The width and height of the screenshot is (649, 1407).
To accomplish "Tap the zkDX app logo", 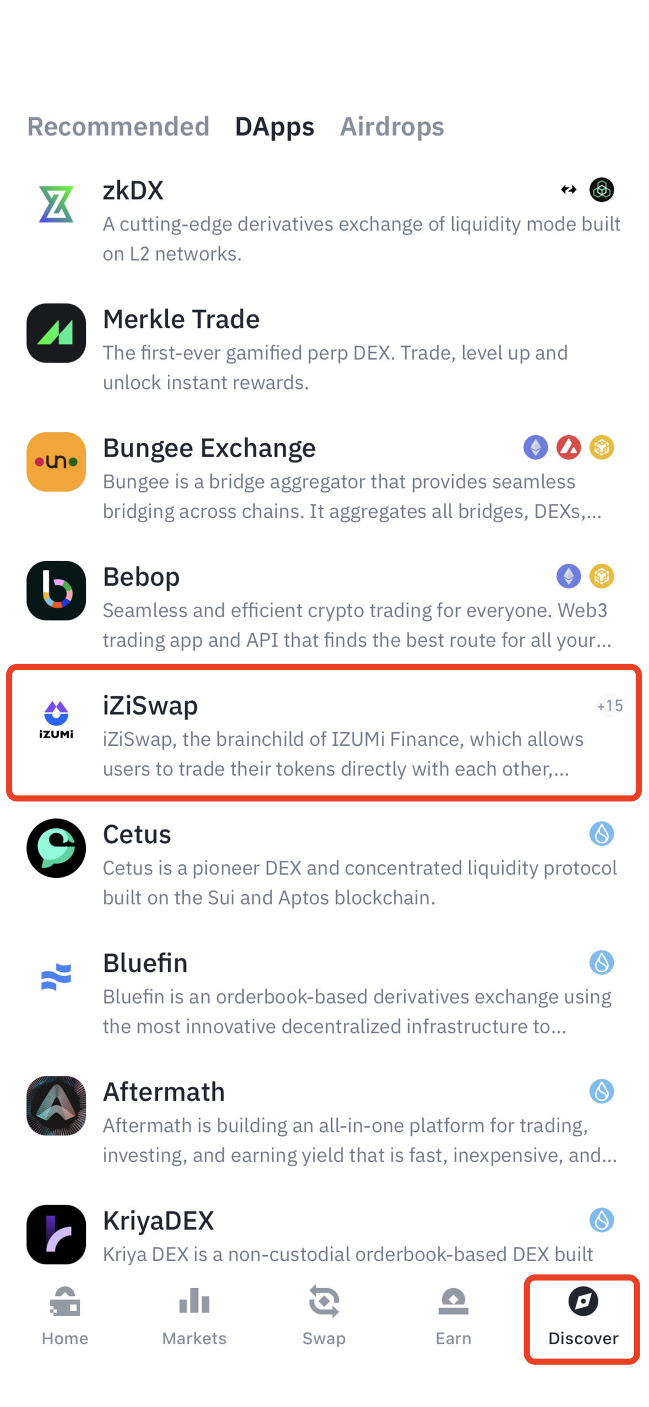I will click(56, 204).
